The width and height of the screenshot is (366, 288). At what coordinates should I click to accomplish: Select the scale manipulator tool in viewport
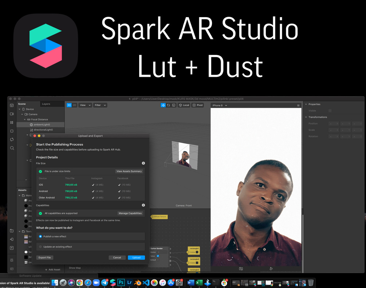coord(174,105)
